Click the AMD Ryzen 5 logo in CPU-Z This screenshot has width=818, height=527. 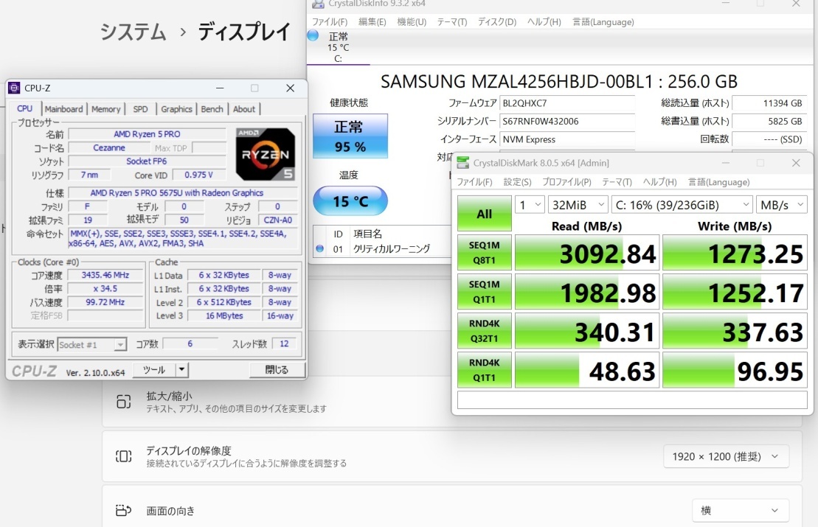[266, 154]
